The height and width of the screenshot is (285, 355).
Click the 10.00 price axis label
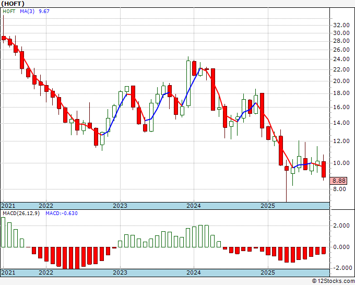pyautogui.click(x=341, y=163)
